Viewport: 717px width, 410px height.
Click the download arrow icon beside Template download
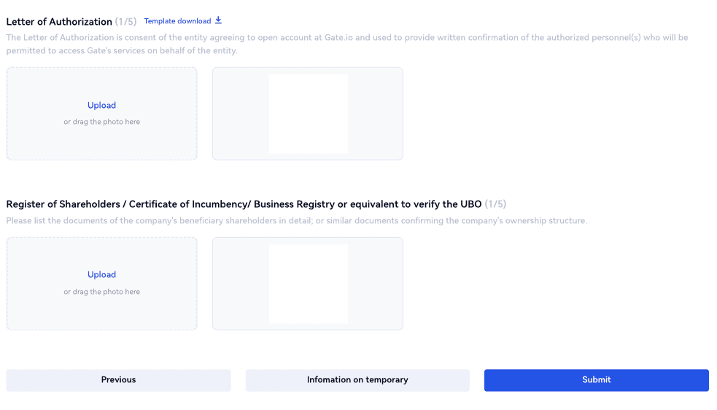coord(218,20)
